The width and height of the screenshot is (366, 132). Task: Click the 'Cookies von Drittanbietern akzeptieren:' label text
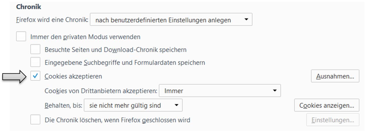(100, 91)
